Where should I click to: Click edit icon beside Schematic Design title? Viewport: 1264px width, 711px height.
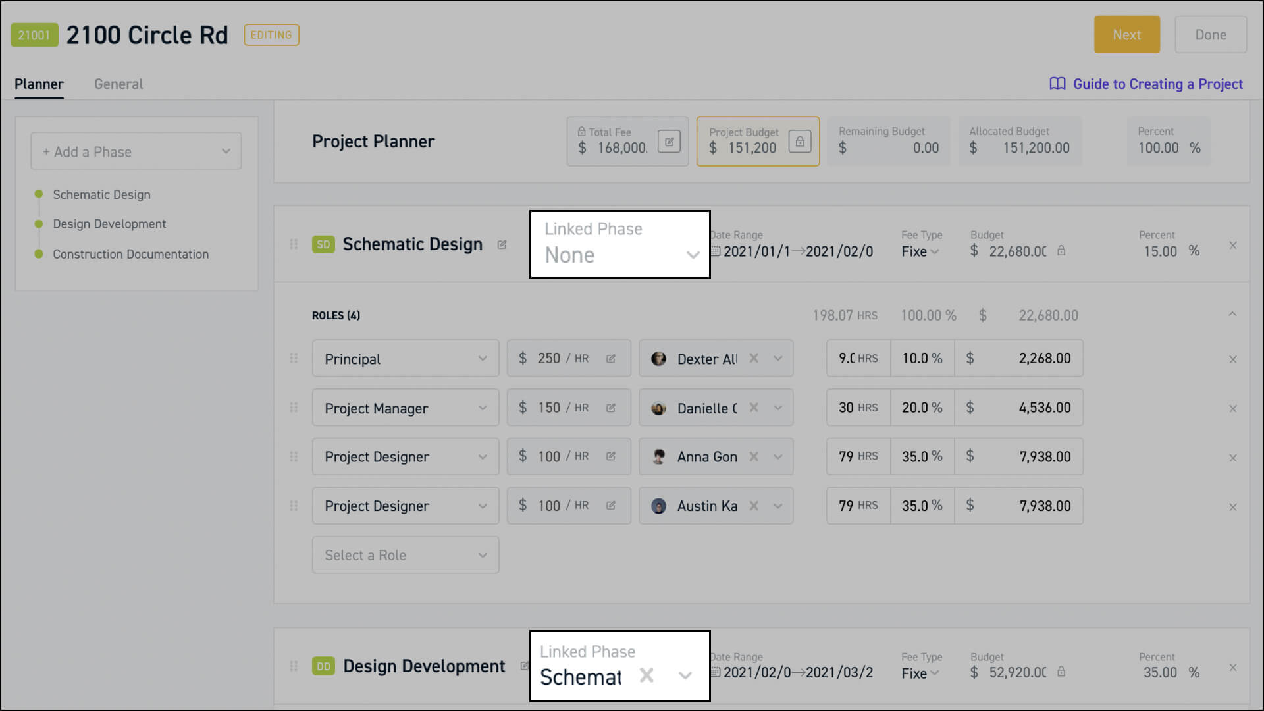[x=502, y=245]
